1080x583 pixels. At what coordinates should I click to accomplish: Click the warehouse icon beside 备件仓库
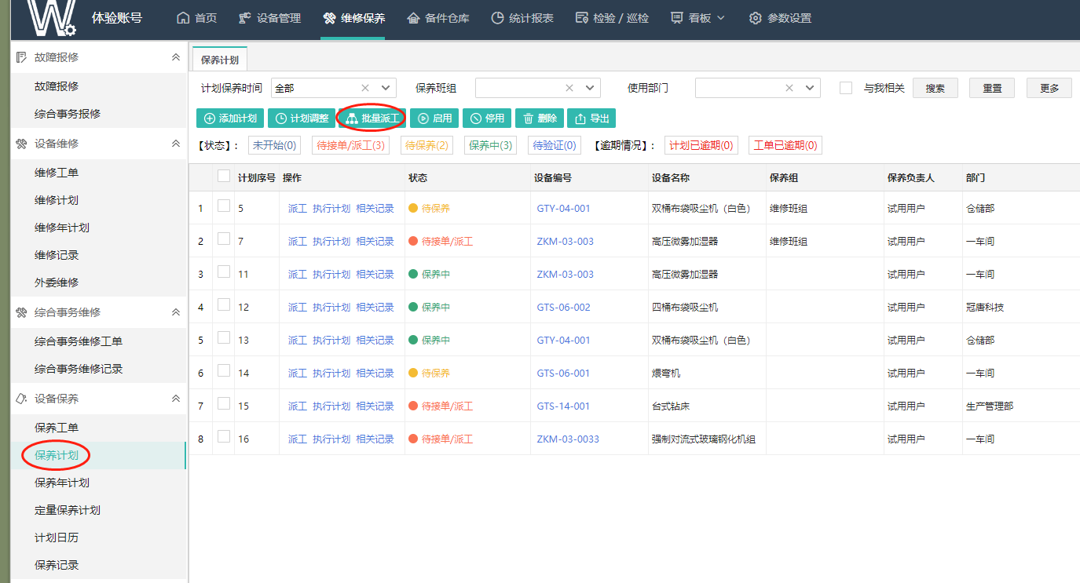[x=413, y=18]
